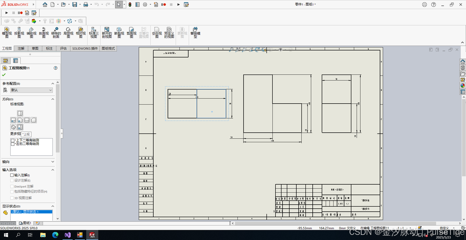
Task: Enable the 输入注解 checkbox
Action: click(12, 175)
